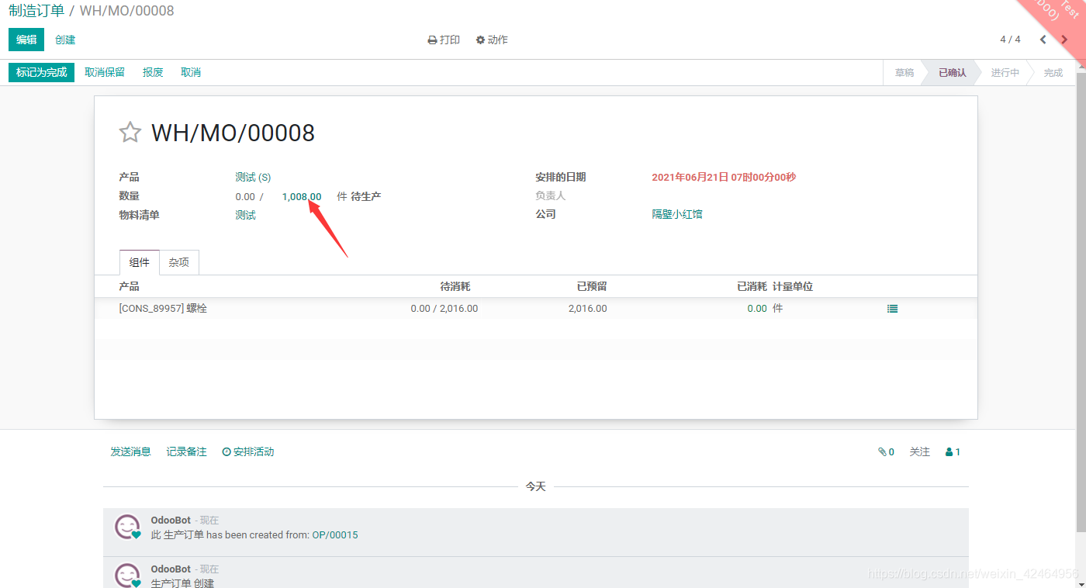Select the 草稿 status stage

(x=904, y=72)
